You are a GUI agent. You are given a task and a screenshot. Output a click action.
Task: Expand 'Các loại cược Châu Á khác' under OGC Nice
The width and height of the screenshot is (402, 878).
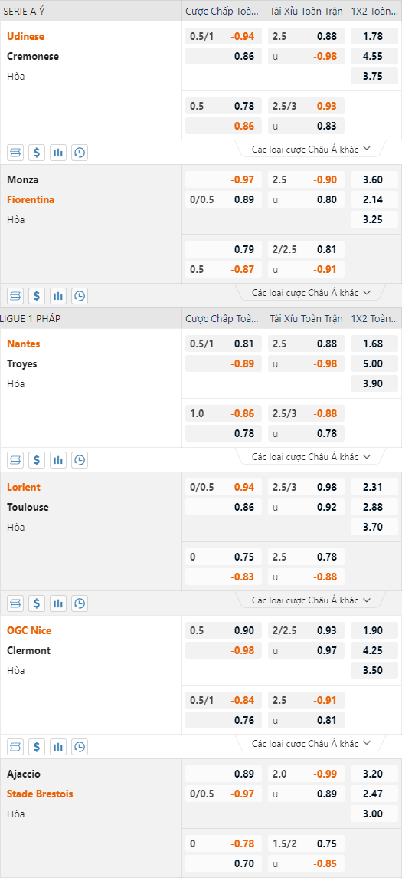[x=312, y=743]
